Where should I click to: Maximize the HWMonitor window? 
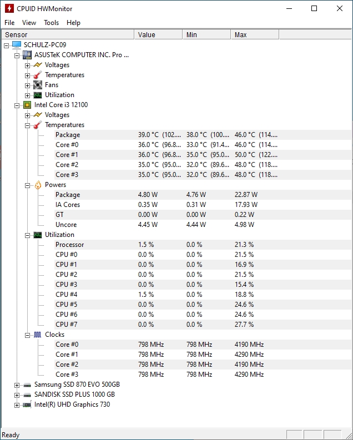[314, 8]
